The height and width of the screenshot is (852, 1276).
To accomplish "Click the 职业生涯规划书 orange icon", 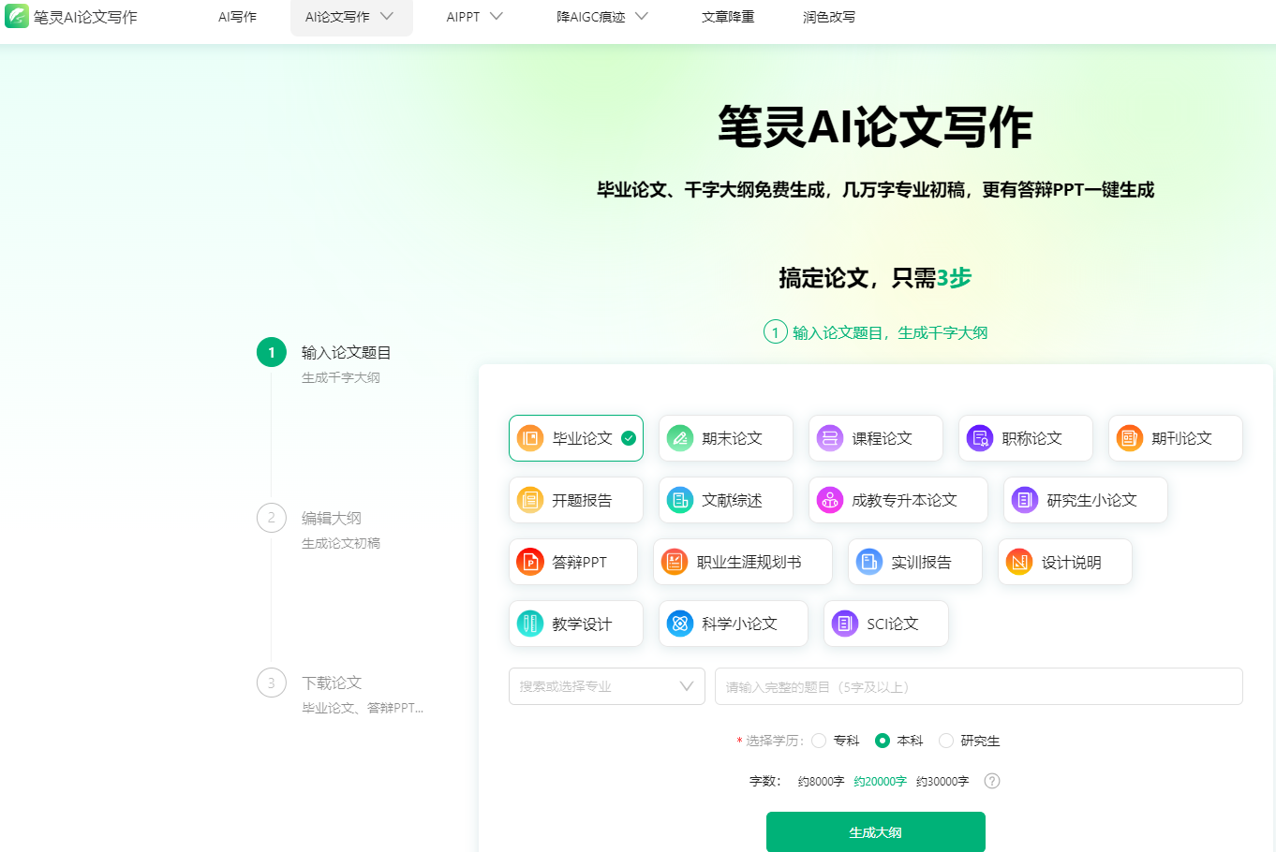I will click(675, 562).
